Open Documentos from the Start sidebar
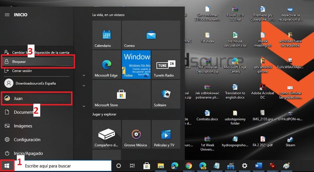Screen dimensions: 314x172 tap(37, 112)
